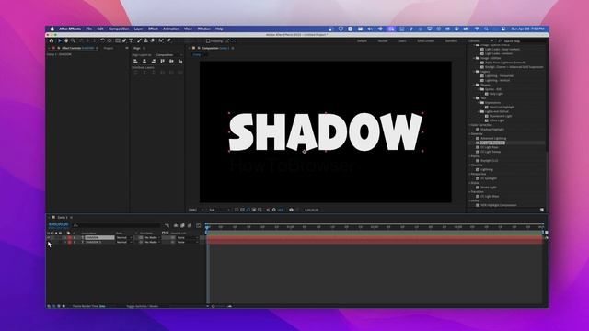Open the Normal mode dropdown for SHADOW layer

(x=124, y=237)
